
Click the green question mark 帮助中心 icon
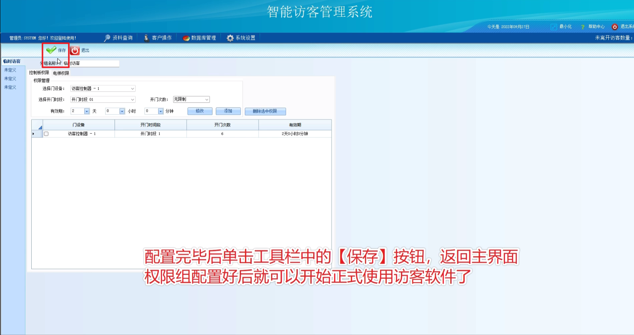point(582,27)
